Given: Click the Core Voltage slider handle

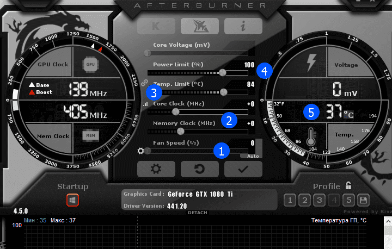Looking at the screenshot, I should (x=148, y=53).
